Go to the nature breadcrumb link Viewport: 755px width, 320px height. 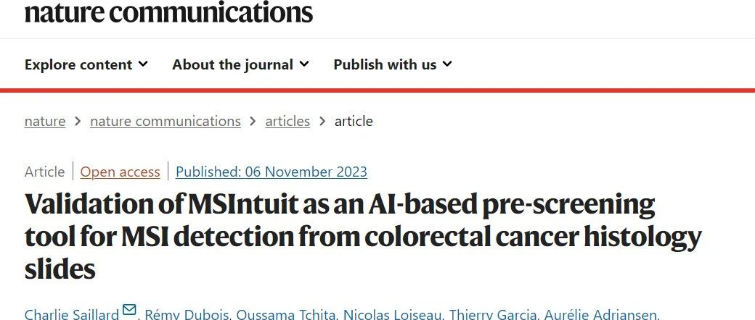(x=45, y=121)
